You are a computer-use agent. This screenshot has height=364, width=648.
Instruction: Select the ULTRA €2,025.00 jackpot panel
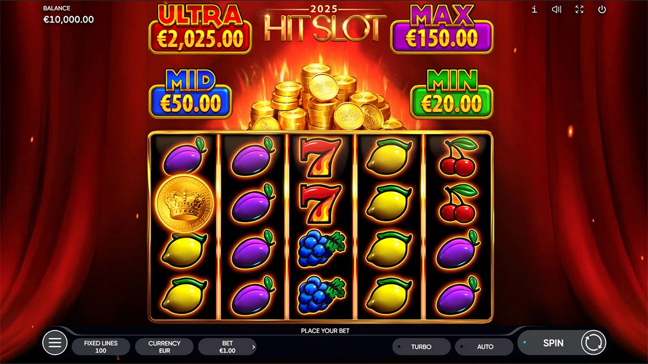200,28
